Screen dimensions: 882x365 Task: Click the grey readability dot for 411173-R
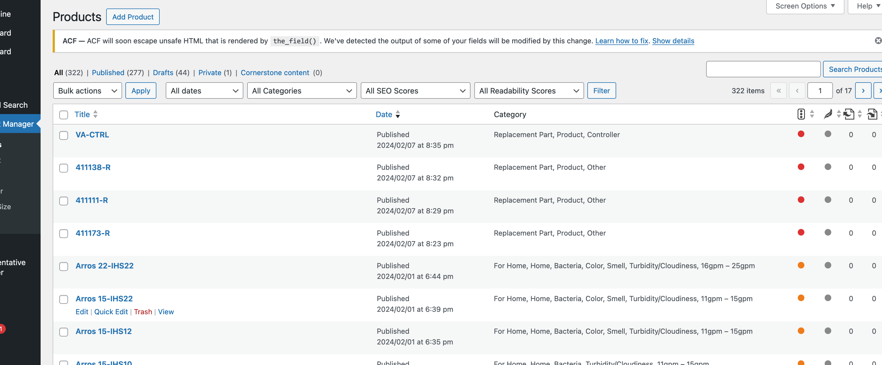click(828, 233)
